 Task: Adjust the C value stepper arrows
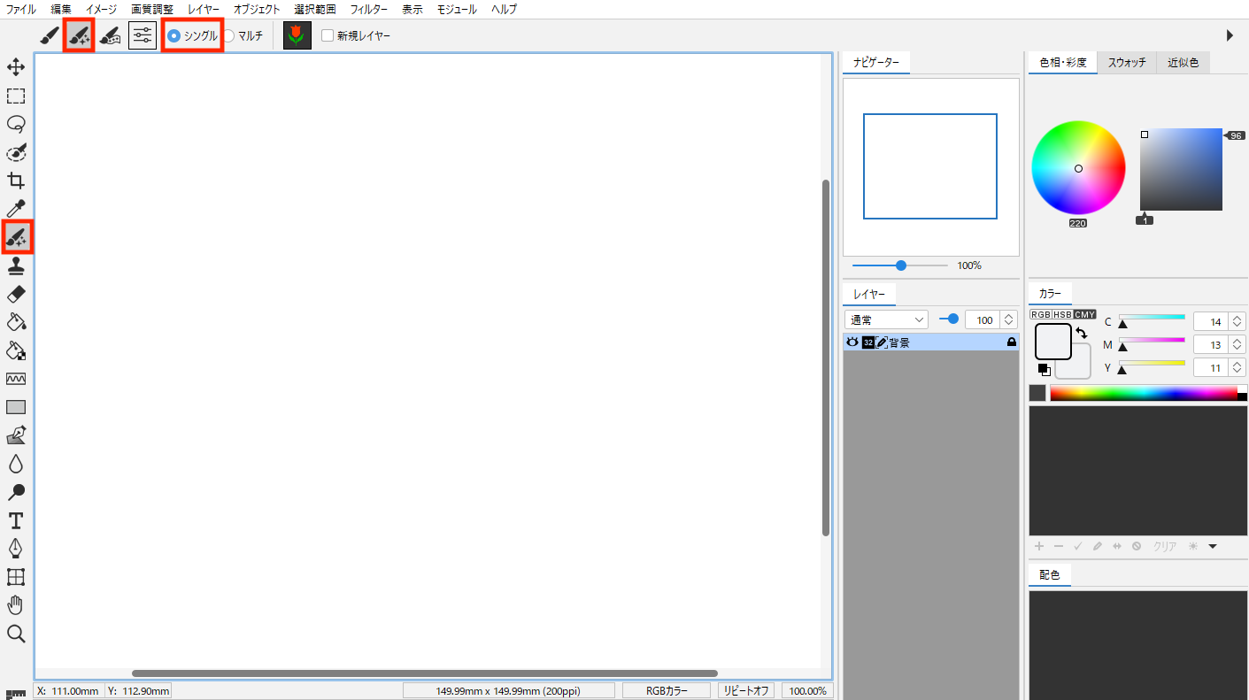[x=1237, y=322]
